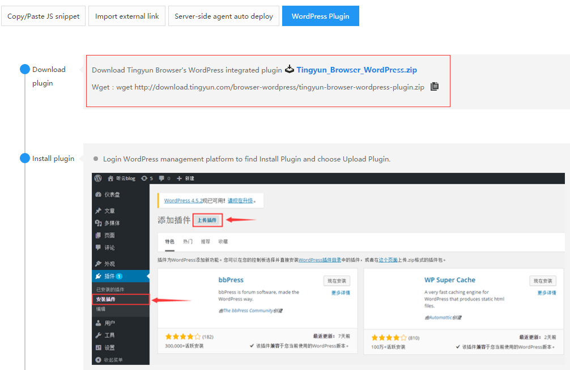Click the WordPress logo in the admin bar
The width and height of the screenshot is (570, 370).
(x=98, y=178)
